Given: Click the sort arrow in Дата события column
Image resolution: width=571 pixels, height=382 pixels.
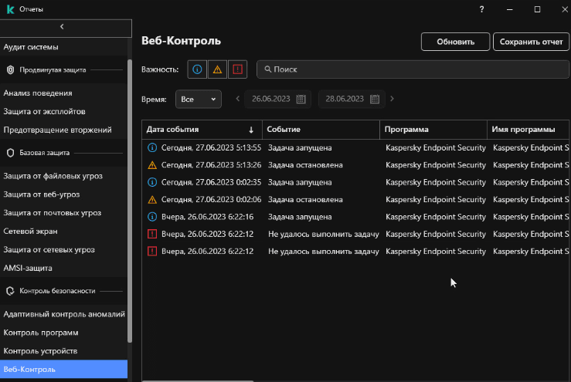Looking at the screenshot, I should (251, 130).
